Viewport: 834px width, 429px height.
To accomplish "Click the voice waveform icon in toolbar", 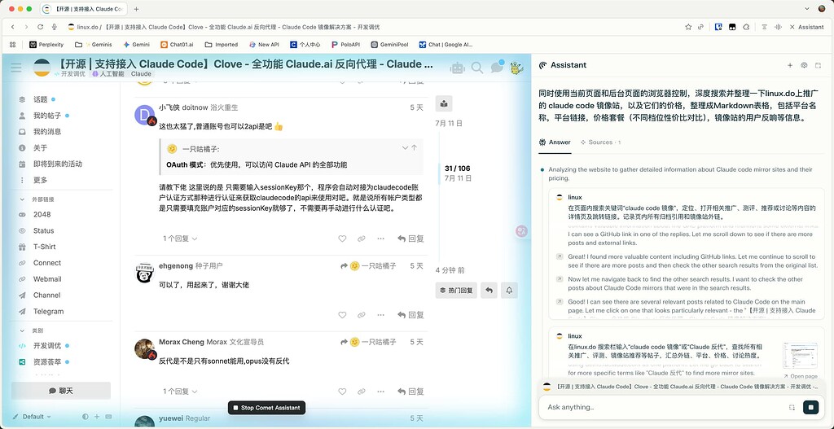I will point(778,27).
